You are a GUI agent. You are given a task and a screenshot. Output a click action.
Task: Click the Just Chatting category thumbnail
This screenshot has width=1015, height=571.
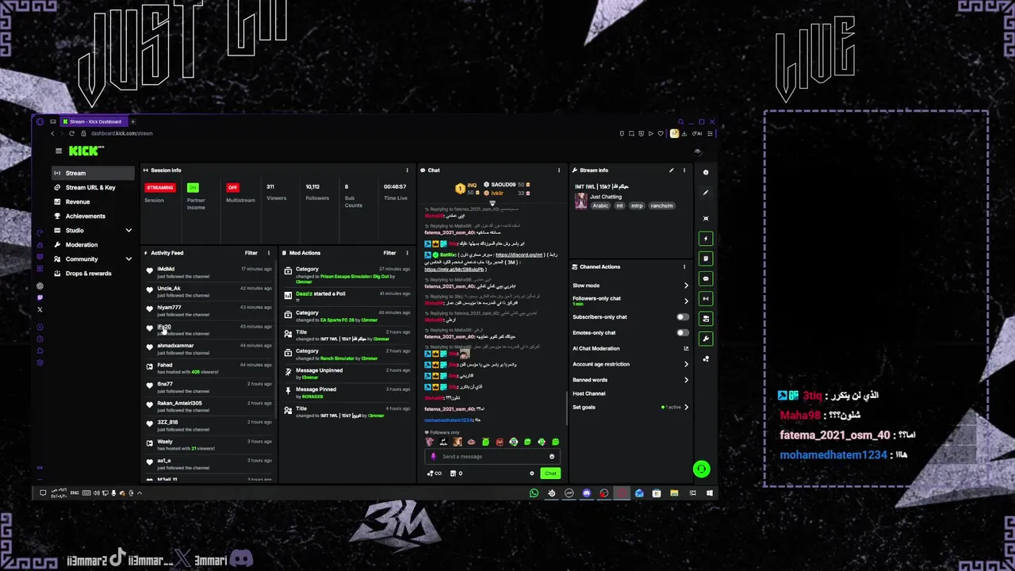[x=580, y=201]
